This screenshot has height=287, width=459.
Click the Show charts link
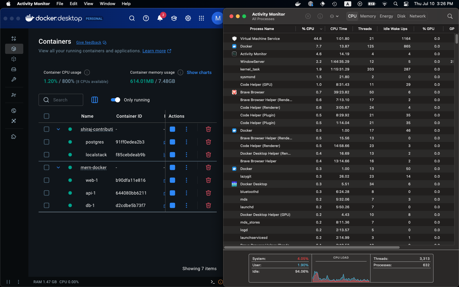[199, 72]
